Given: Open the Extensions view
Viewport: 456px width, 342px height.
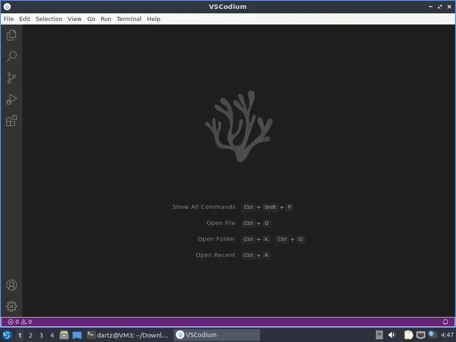Looking at the screenshot, I should (x=11, y=121).
